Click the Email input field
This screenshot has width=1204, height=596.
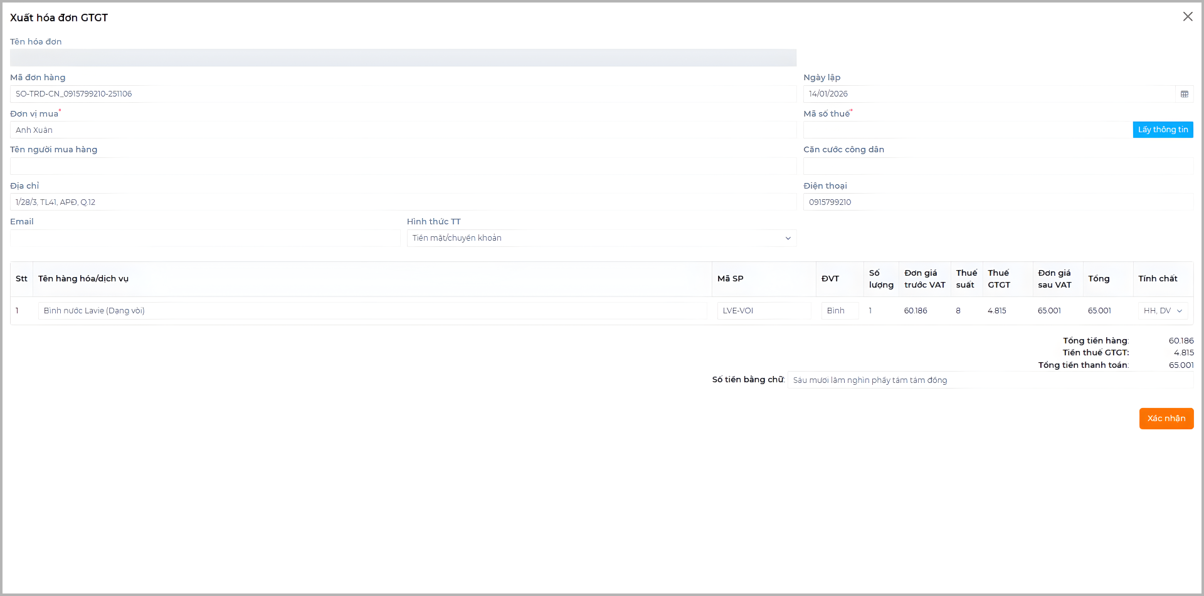click(x=205, y=238)
